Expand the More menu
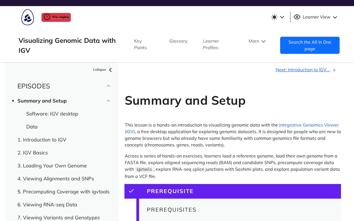Viewport: 354px width, 221px height. [x=257, y=41]
